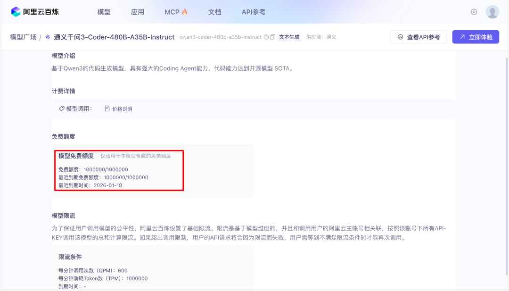The width and height of the screenshot is (509, 291).
Task: Click the Qwen model icon in breadcrumb
Action: pos(48,37)
